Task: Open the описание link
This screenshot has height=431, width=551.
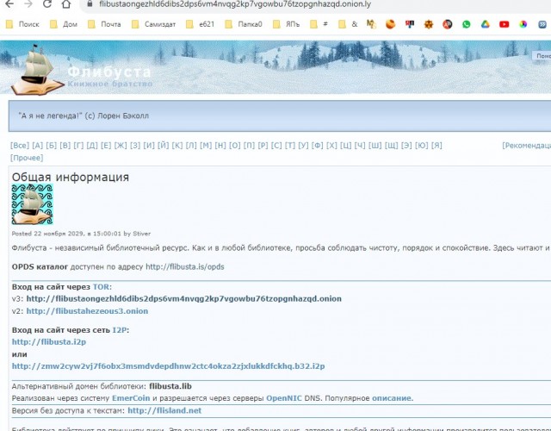Action: pyautogui.click(x=393, y=398)
